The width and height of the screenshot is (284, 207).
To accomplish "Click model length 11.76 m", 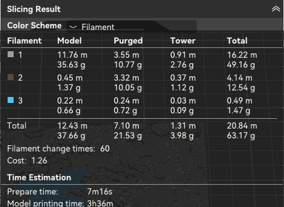I will [x=72, y=55].
